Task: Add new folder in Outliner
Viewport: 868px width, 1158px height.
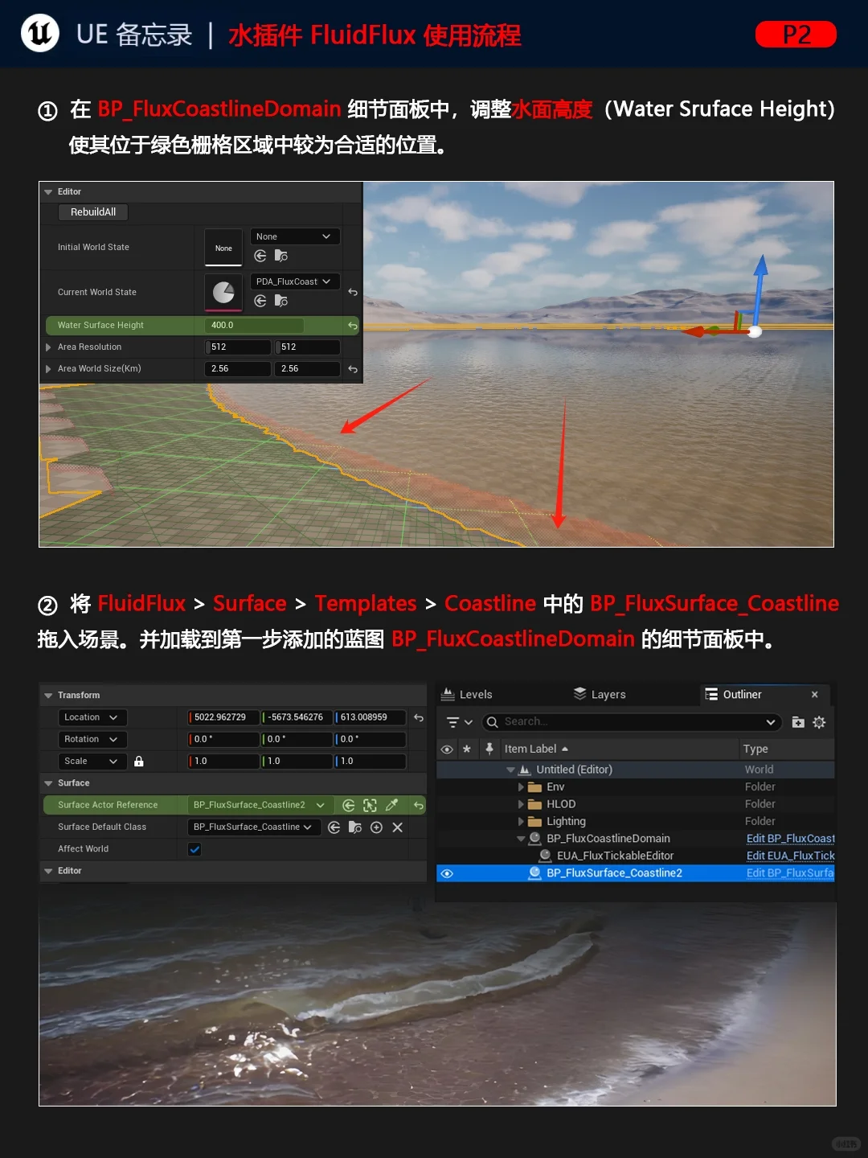Action: click(798, 722)
